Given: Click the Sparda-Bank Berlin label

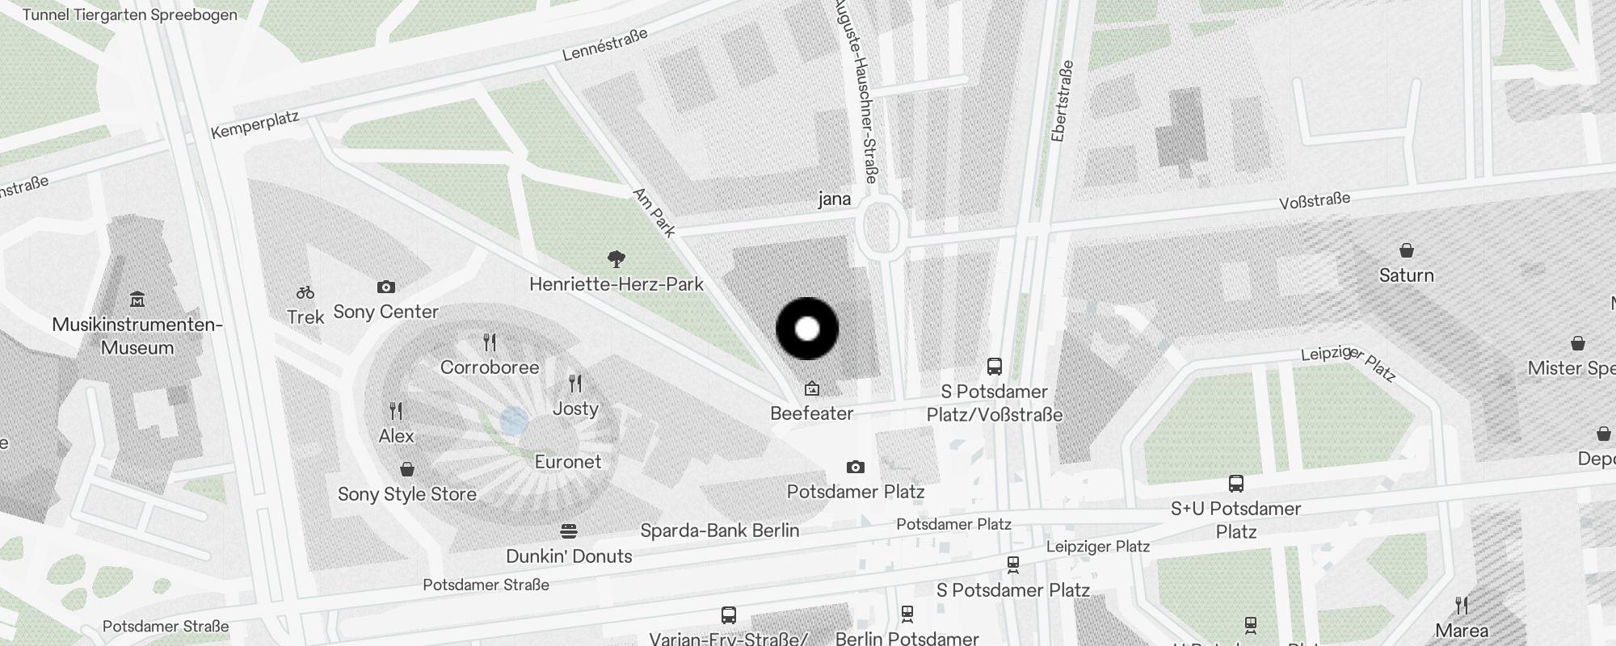Looking at the screenshot, I should pyautogui.click(x=720, y=531).
